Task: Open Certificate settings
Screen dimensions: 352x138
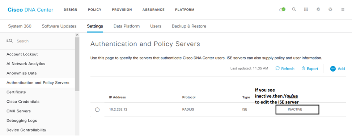Action: point(16,92)
